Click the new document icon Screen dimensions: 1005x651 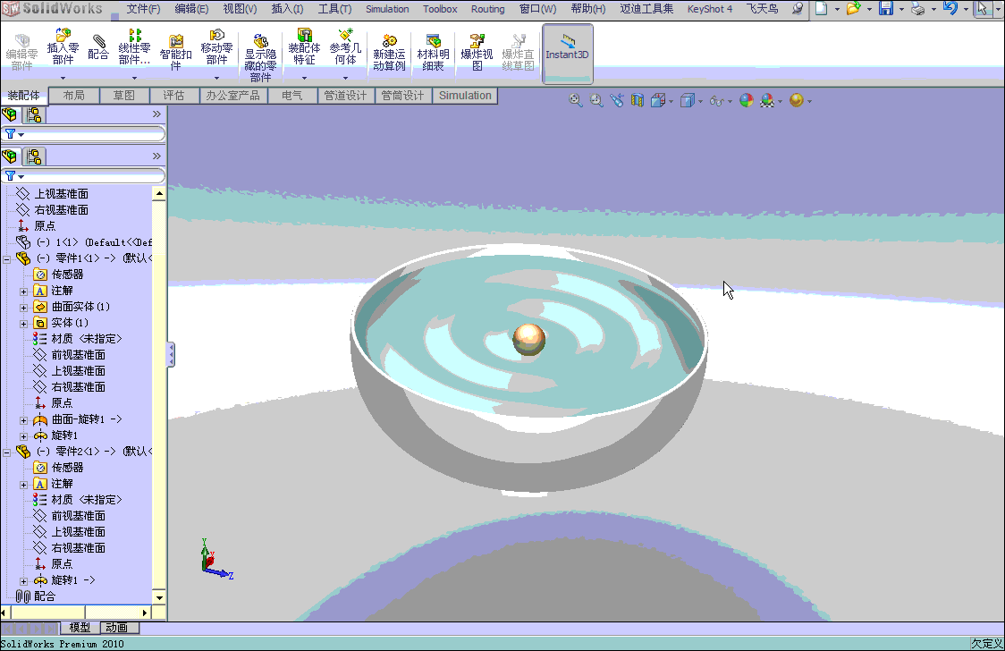(x=821, y=8)
